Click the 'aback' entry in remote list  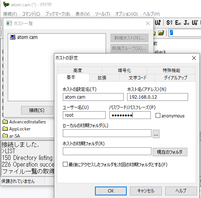point(160,52)
